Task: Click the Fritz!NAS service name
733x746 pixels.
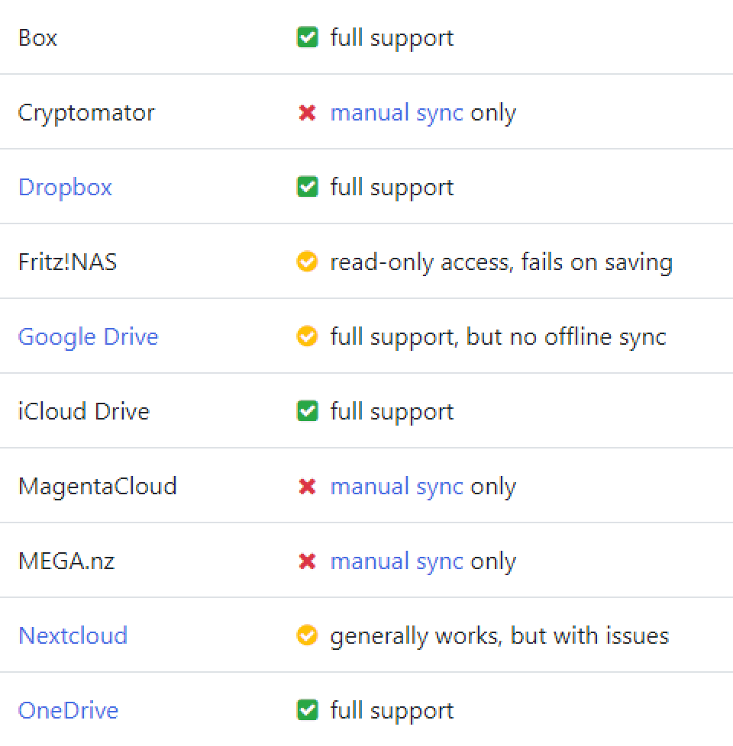Action: [68, 262]
